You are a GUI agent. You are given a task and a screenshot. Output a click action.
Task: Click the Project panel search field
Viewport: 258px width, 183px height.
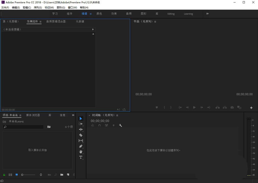pos(23,127)
